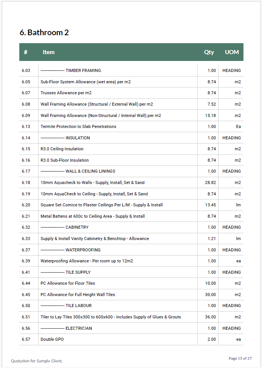Click item number 6.03
The image size is (262, 368).
(26, 70)
